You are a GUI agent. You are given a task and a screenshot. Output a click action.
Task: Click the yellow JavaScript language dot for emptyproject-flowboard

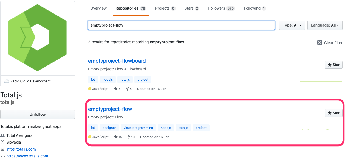click(90, 89)
